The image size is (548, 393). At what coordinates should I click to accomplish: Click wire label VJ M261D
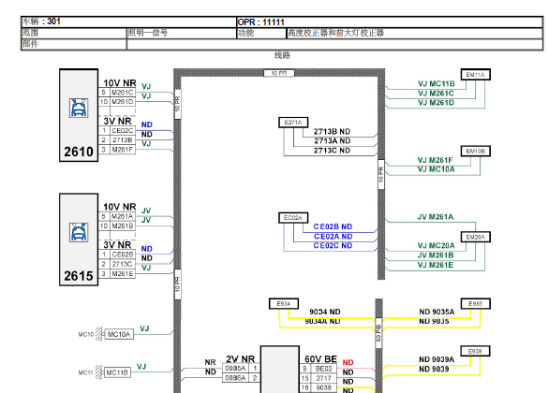(436, 103)
